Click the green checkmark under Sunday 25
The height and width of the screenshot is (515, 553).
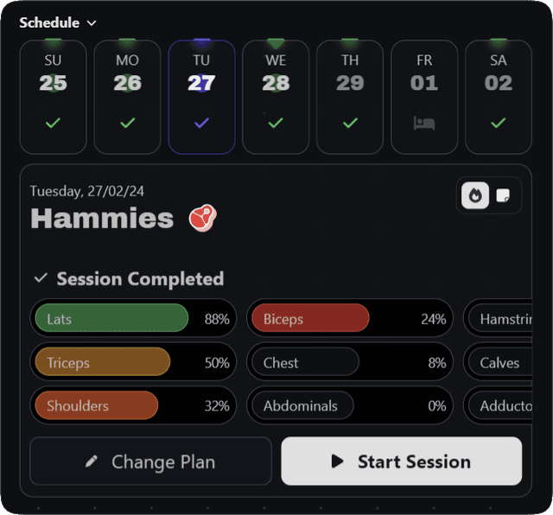54,123
